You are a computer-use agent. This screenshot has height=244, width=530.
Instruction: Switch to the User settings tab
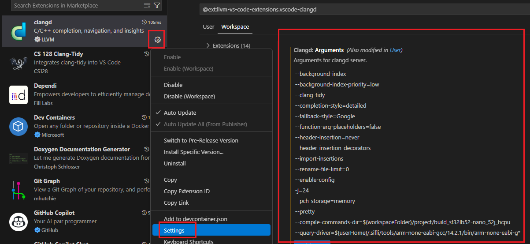click(208, 27)
